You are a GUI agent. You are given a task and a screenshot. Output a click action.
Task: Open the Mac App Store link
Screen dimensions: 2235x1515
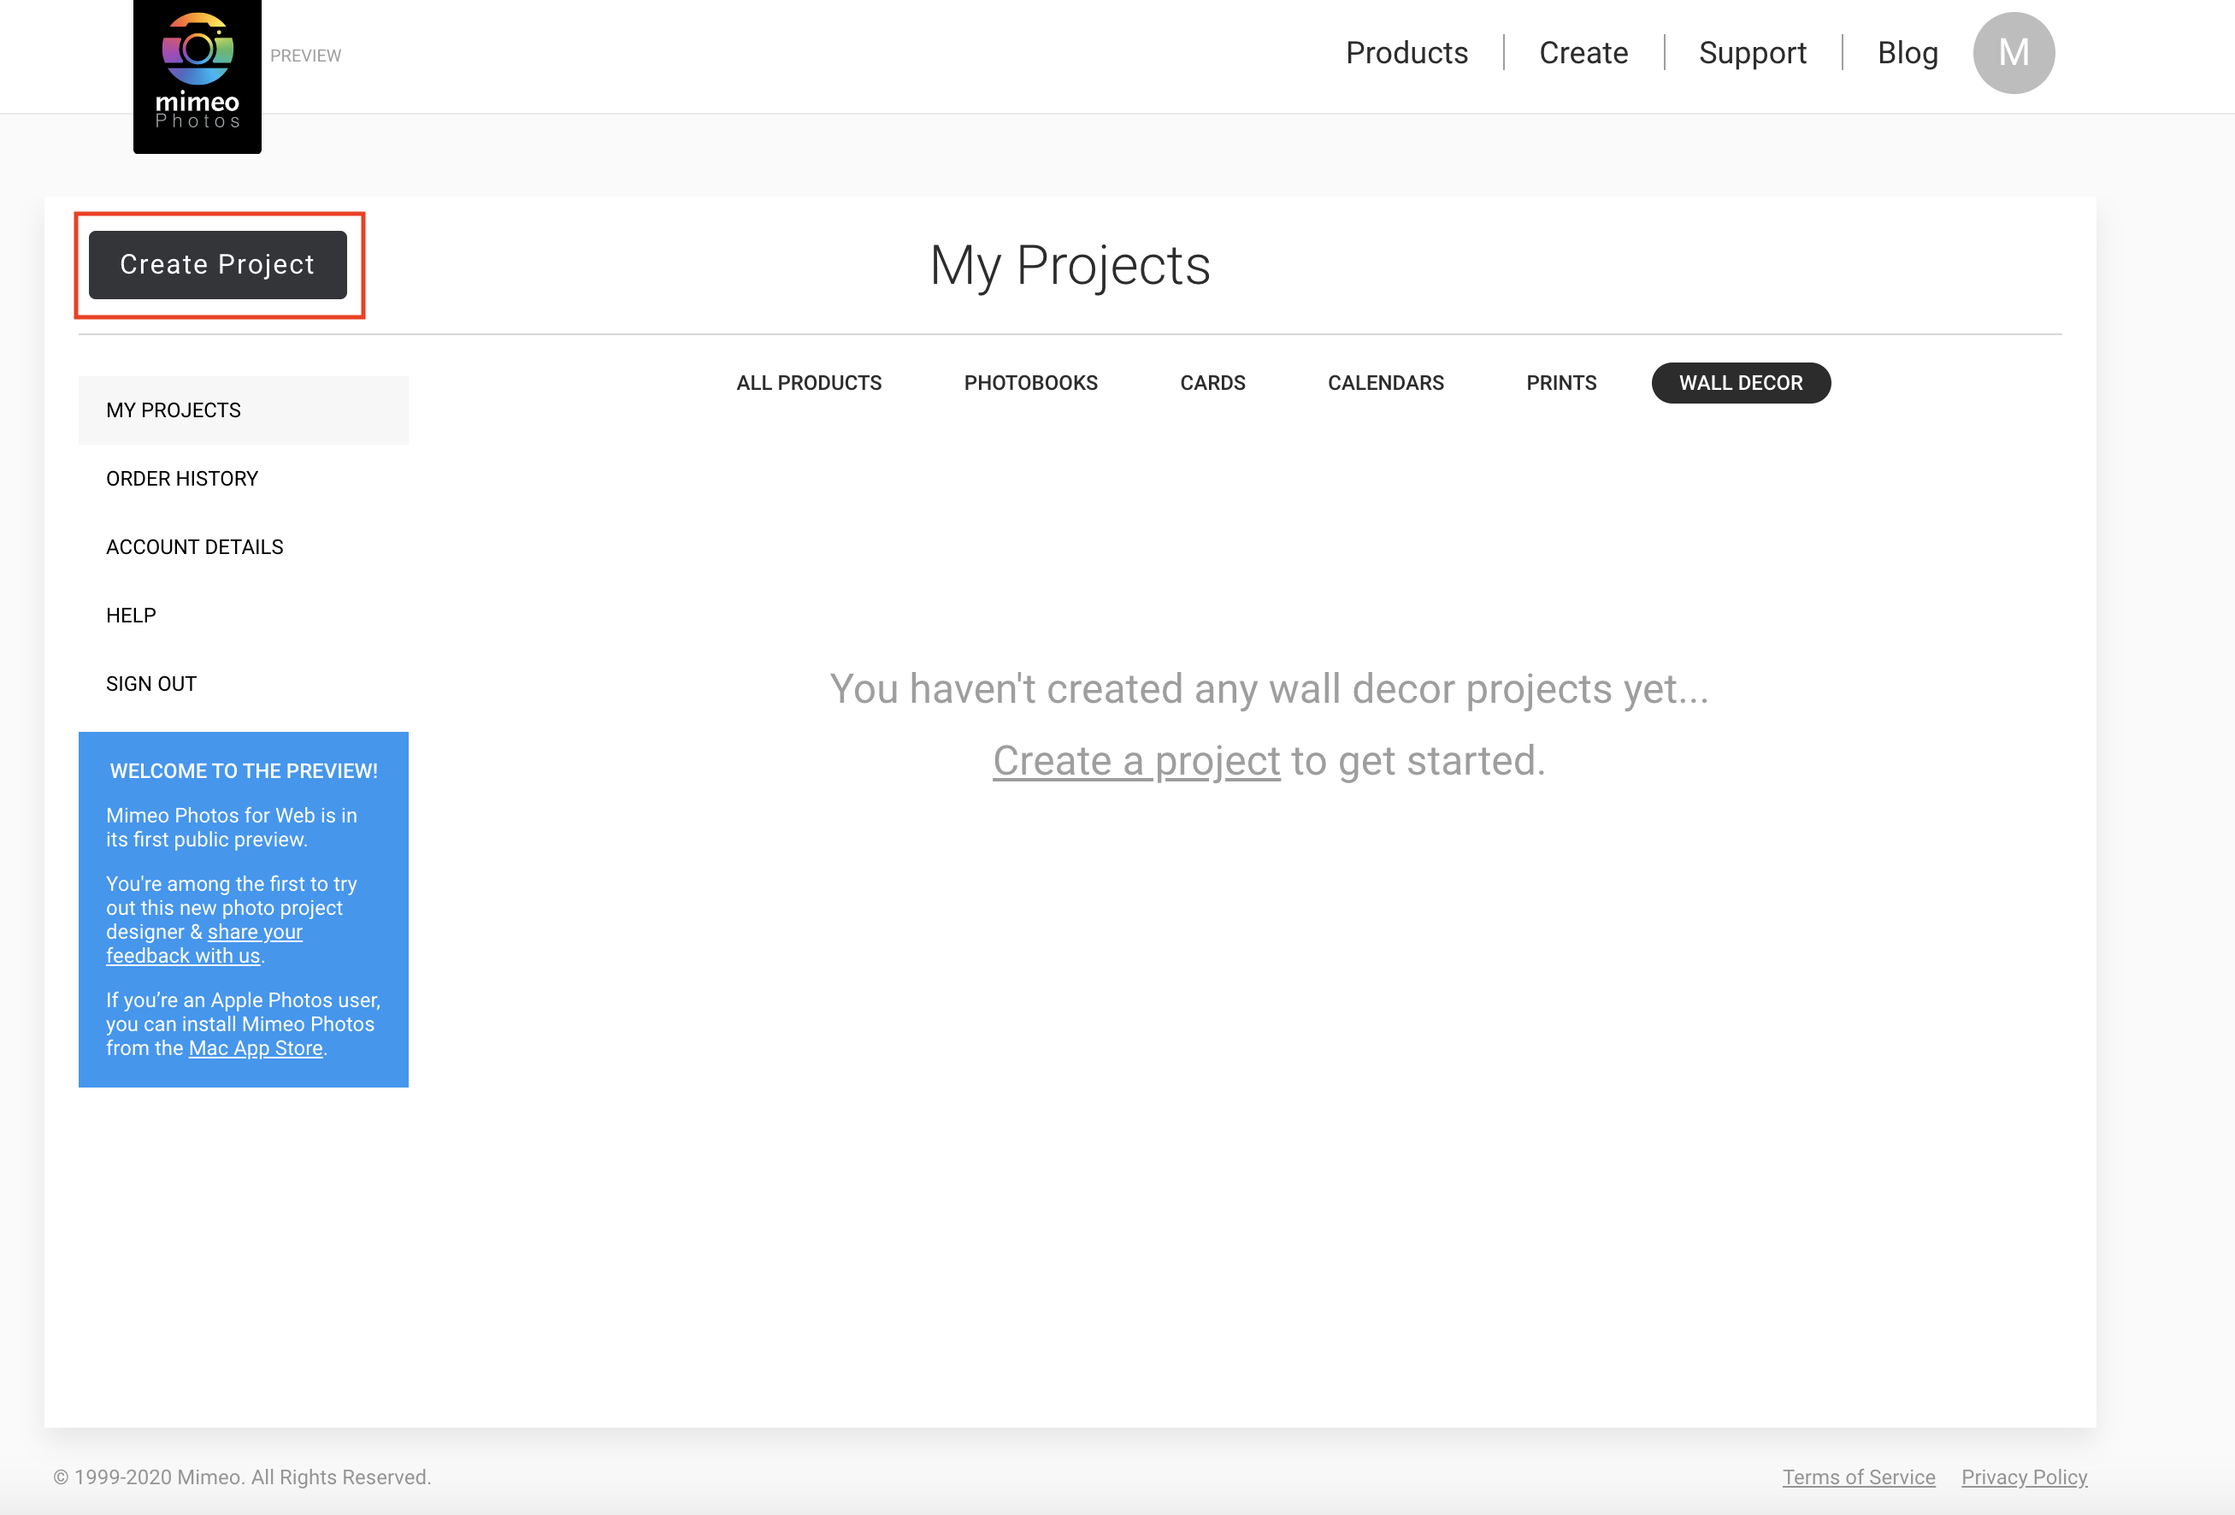pyautogui.click(x=255, y=1048)
